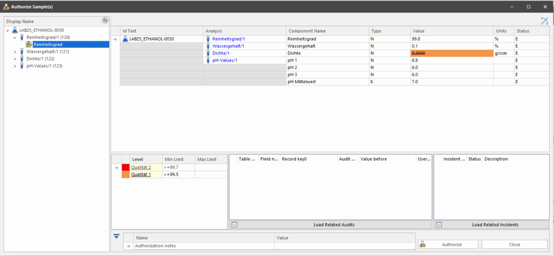Click the Value before column header in audits

[x=387, y=159]
